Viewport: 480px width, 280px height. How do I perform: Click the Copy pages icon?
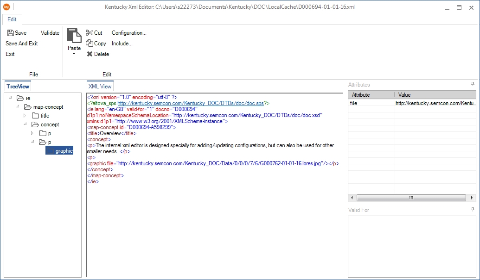pyautogui.click(x=90, y=44)
